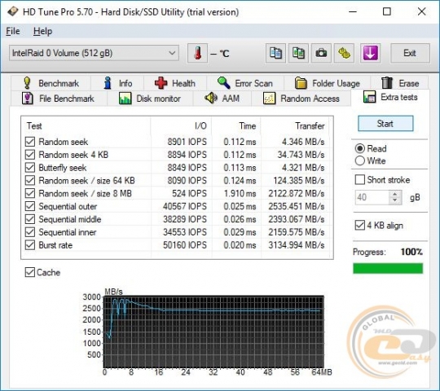This screenshot has width=440, height=391.
Task: Click the 2159.575 MB/s transfer value
Action: tap(297, 232)
